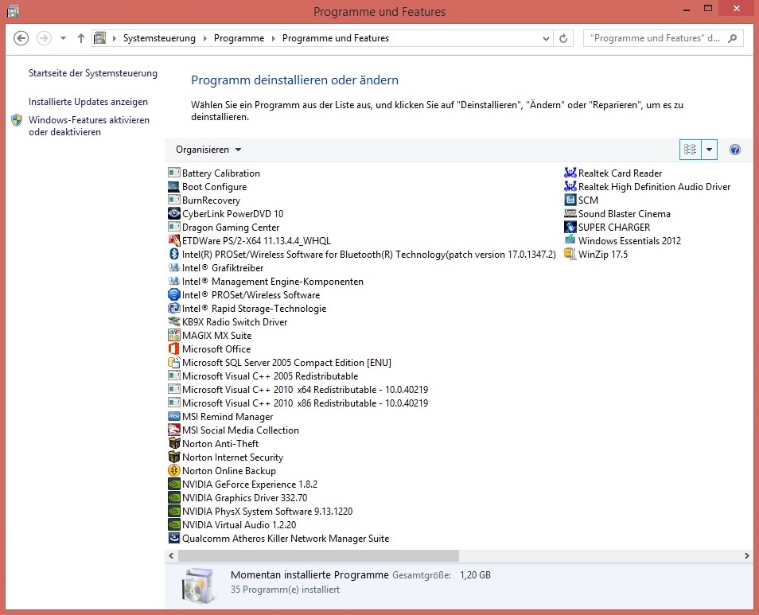Viewport: 759px width, 615px height.
Task: Select the MAGIX MX Suite icon
Action: 173,335
